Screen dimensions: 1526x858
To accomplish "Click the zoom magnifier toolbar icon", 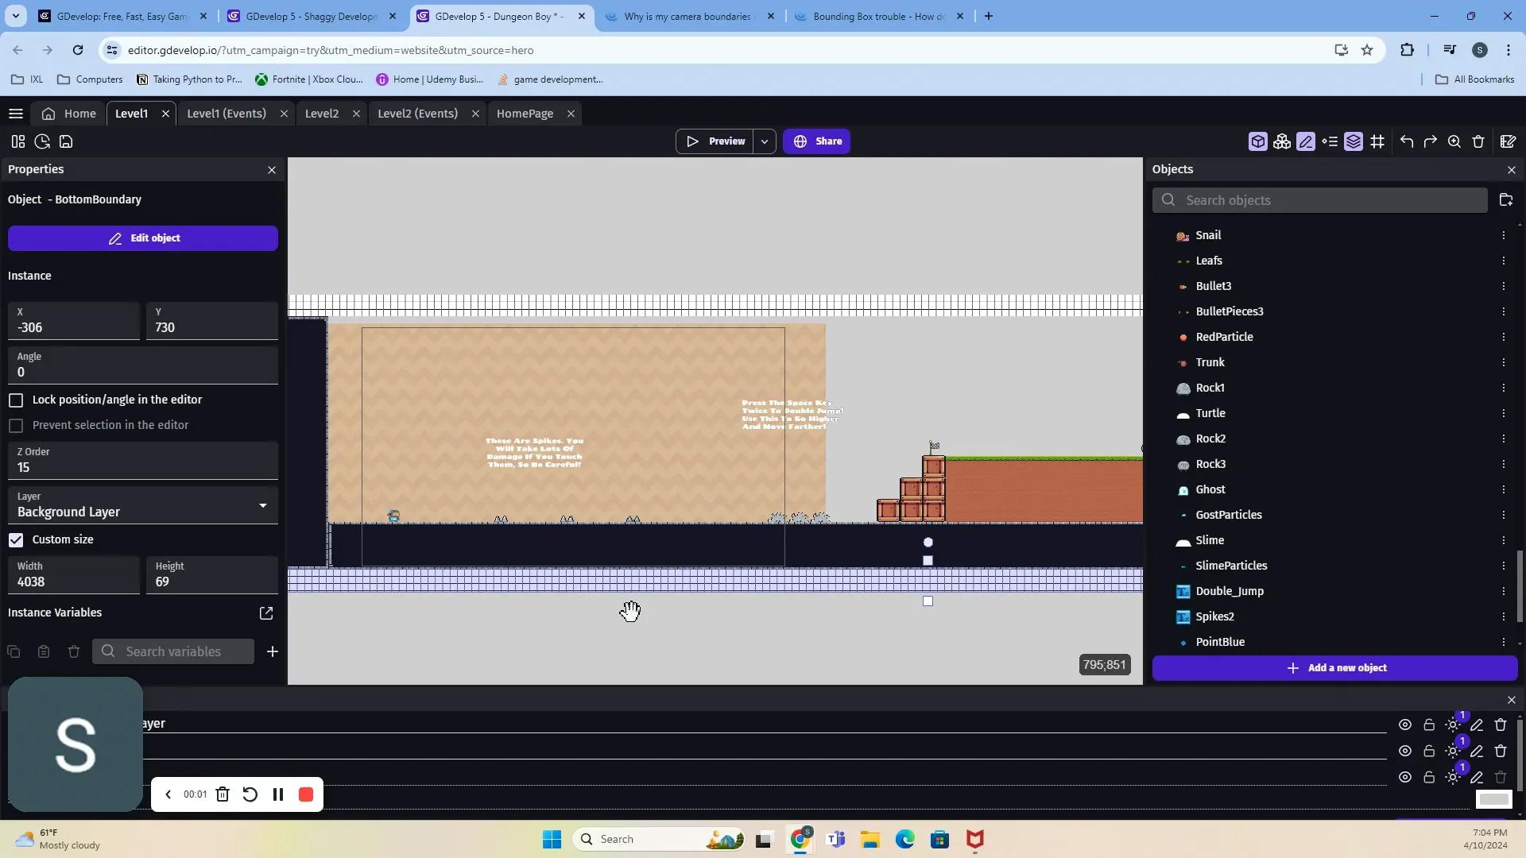I will pos(1454,141).
